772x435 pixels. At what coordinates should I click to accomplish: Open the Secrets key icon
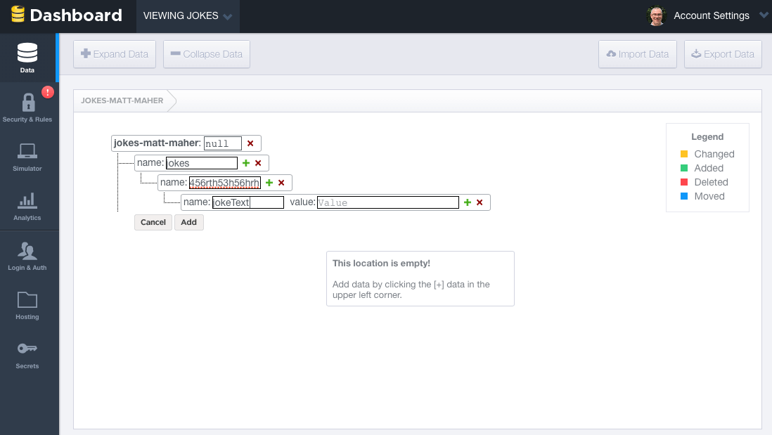27,353
